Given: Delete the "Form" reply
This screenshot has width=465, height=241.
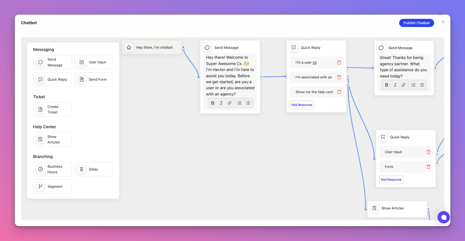Looking at the screenshot, I should [428, 167].
